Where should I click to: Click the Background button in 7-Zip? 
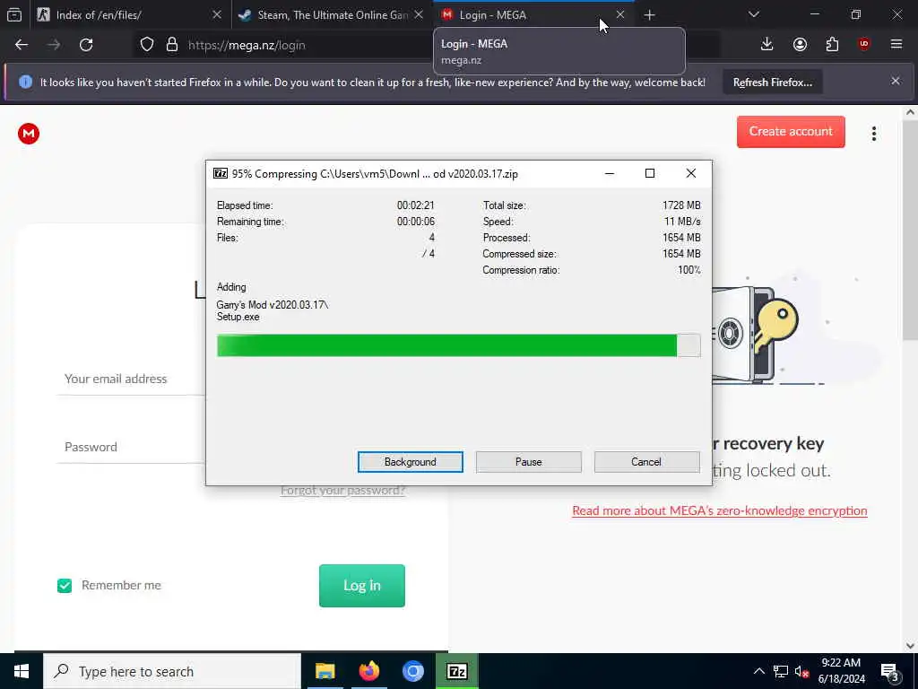[411, 462]
